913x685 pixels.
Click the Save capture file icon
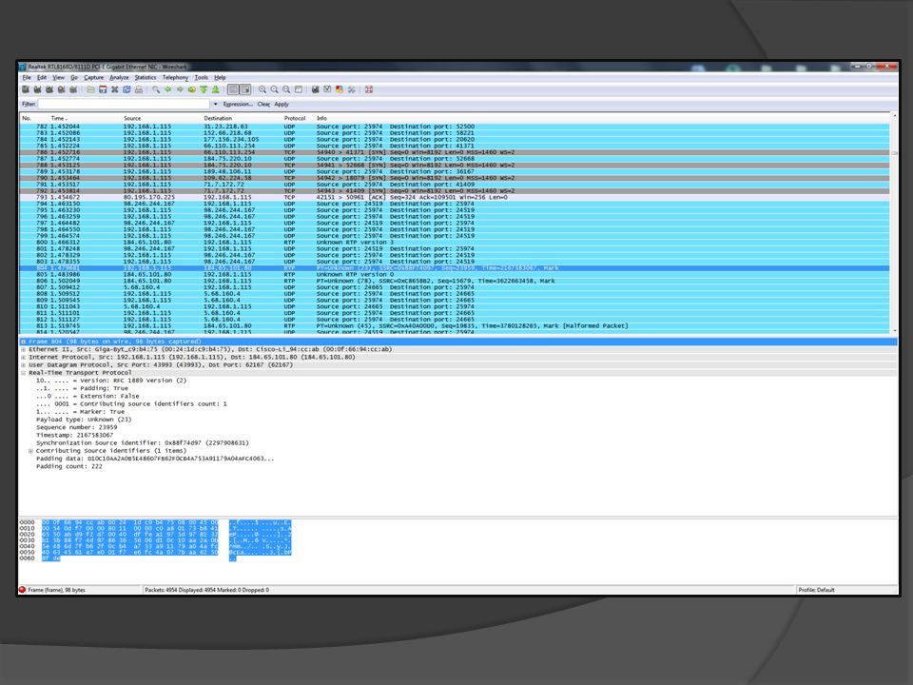(x=103, y=89)
